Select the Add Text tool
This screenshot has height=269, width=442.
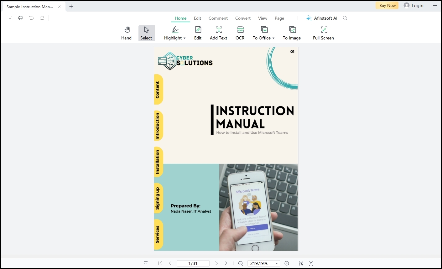219,33
